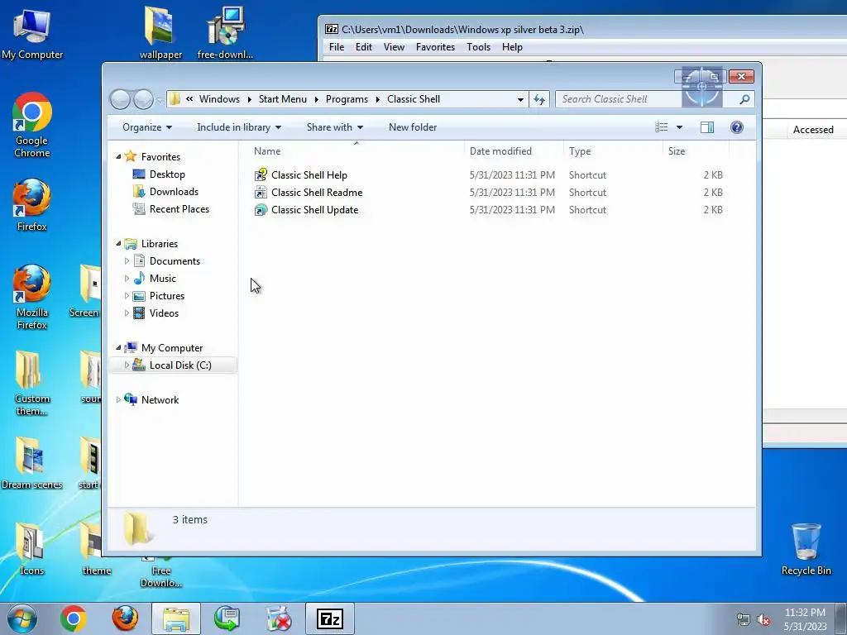Screen dimensions: 847x635
Task: Open Explorer help question mark icon
Action: click(x=737, y=127)
